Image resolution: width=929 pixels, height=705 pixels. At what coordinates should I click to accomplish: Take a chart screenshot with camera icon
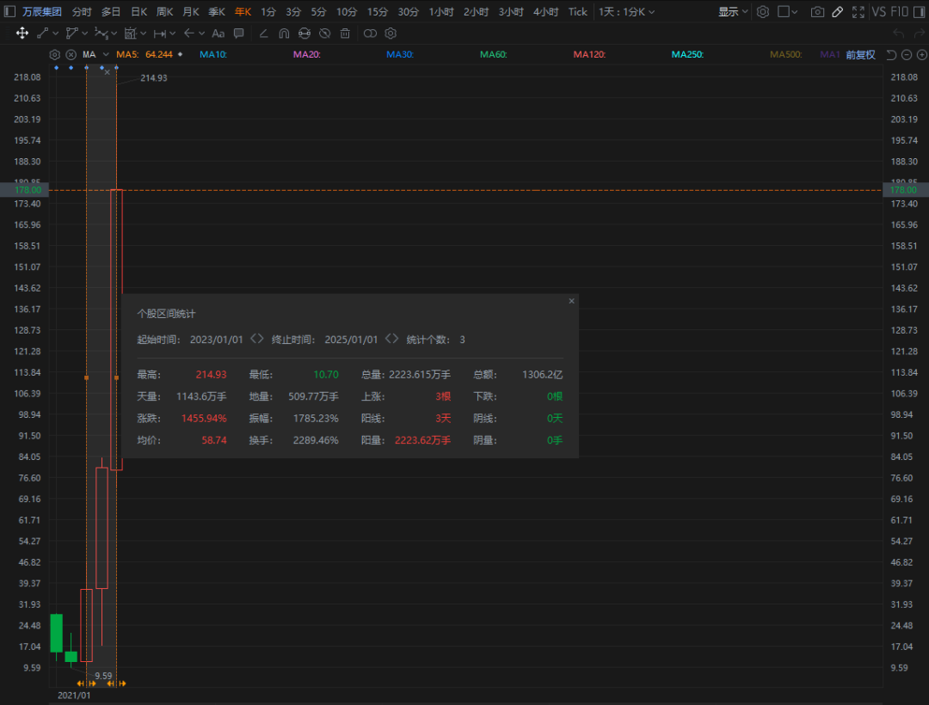817,12
